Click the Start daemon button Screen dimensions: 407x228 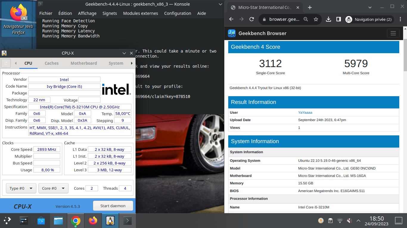113,206
